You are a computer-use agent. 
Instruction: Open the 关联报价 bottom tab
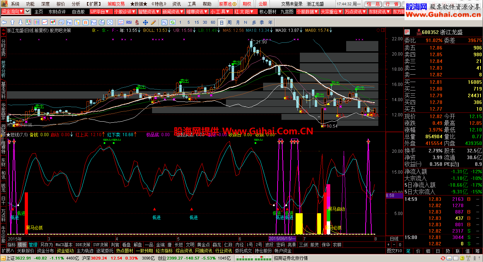tap(25, 251)
